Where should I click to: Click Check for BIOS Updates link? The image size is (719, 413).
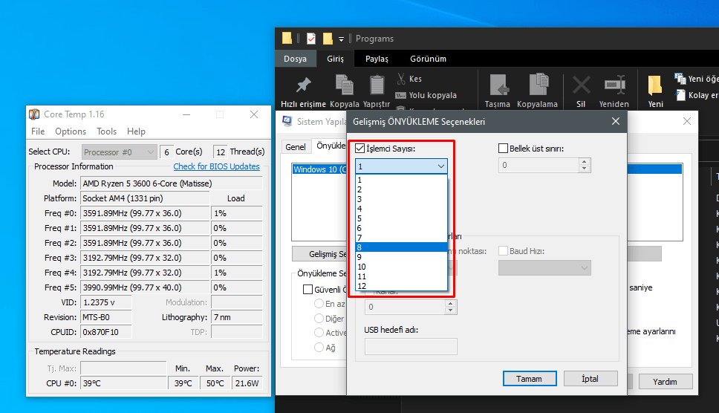tap(216, 166)
